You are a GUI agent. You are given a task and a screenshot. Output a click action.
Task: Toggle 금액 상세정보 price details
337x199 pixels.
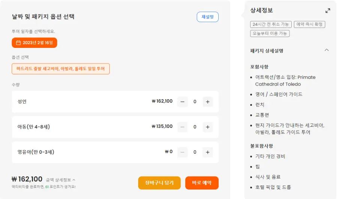(x=61, y=180)
